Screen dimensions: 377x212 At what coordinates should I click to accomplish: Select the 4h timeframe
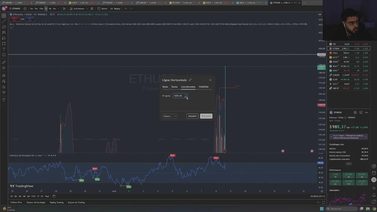click(x=50, y=9)
